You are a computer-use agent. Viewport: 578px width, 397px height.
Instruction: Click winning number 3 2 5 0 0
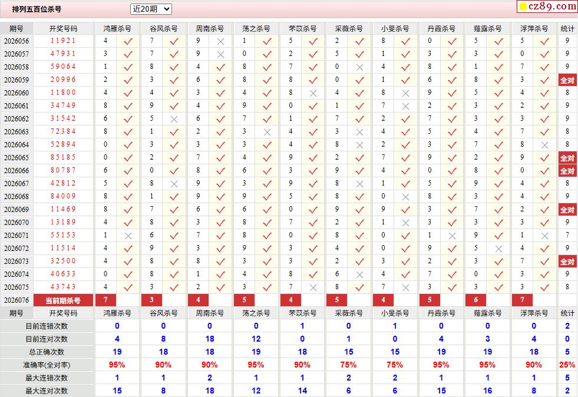click(x=63, y=260)
